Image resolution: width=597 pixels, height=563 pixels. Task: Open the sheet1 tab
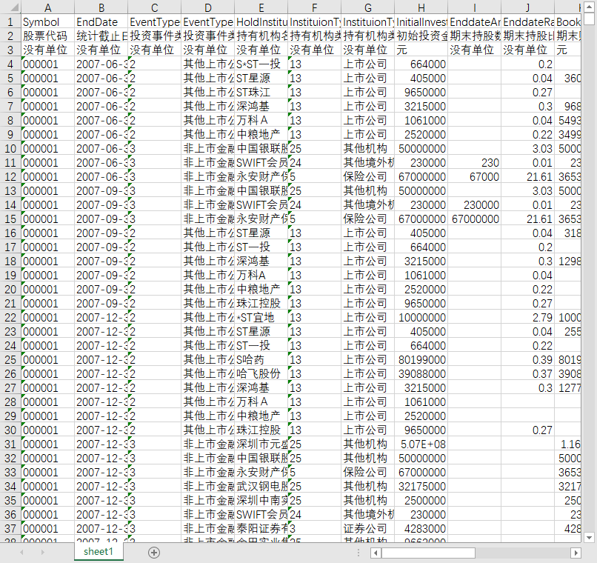[x=99, y=552]
